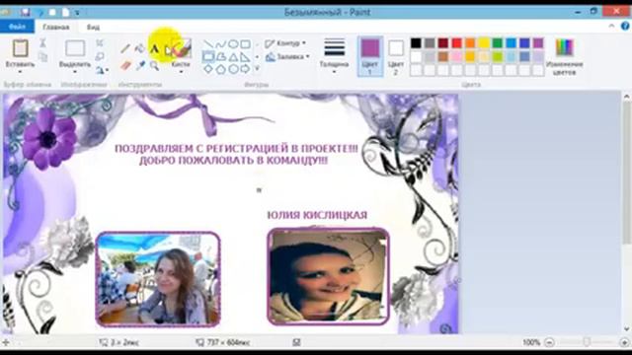
Task: Open the Заливка fill dropdown
Action: click(287, 57)
